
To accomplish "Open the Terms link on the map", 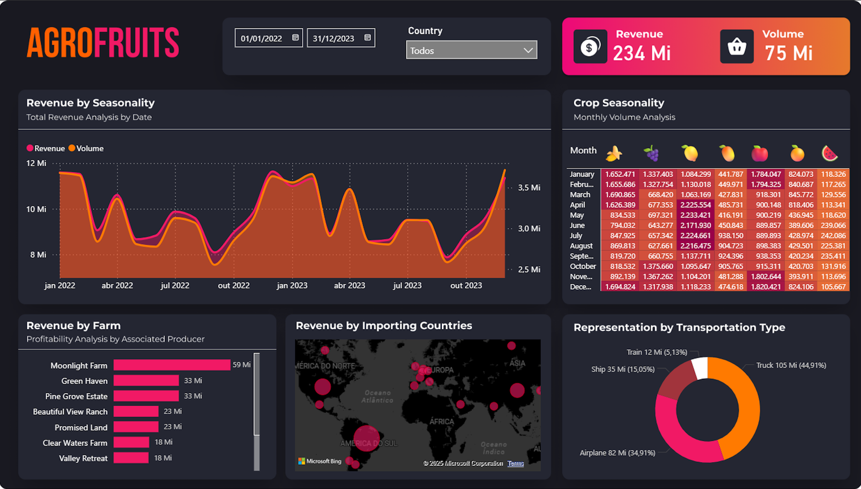I will (x=516, y=463).
